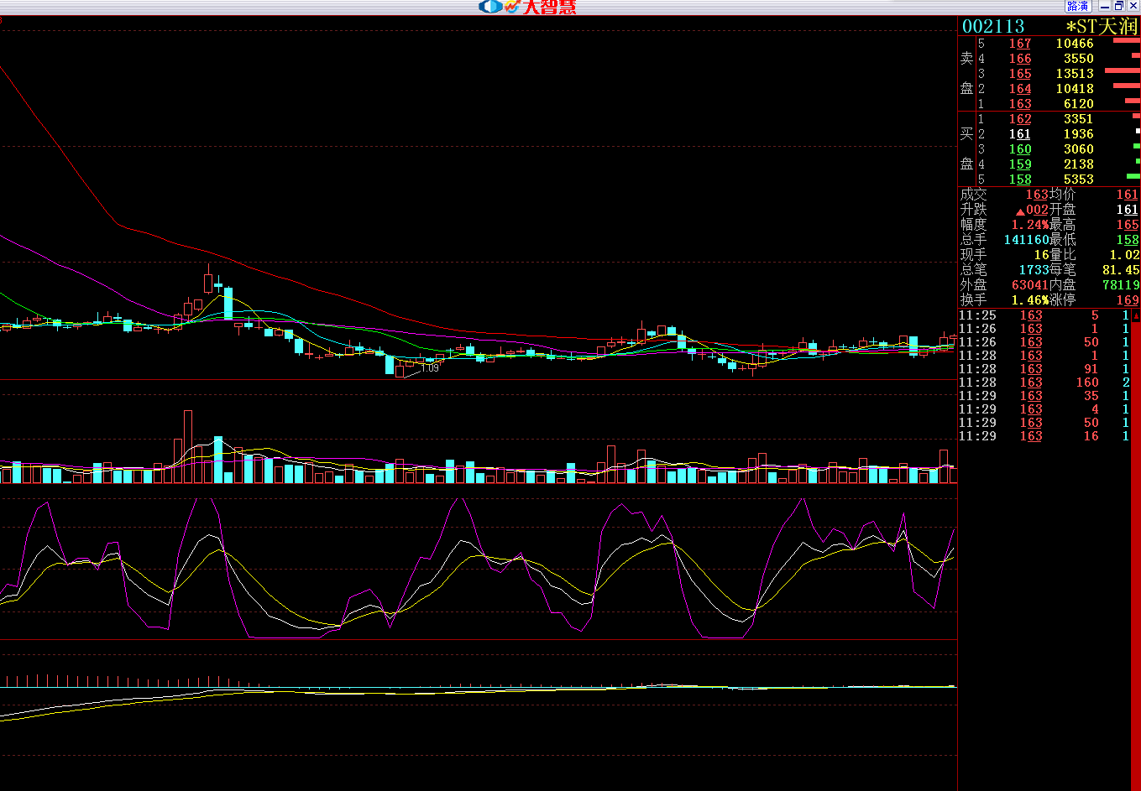The height and width of the screenshot is (791, 1141).
Task: Select the 11:25 trade row
Action: click(1044, 315)
